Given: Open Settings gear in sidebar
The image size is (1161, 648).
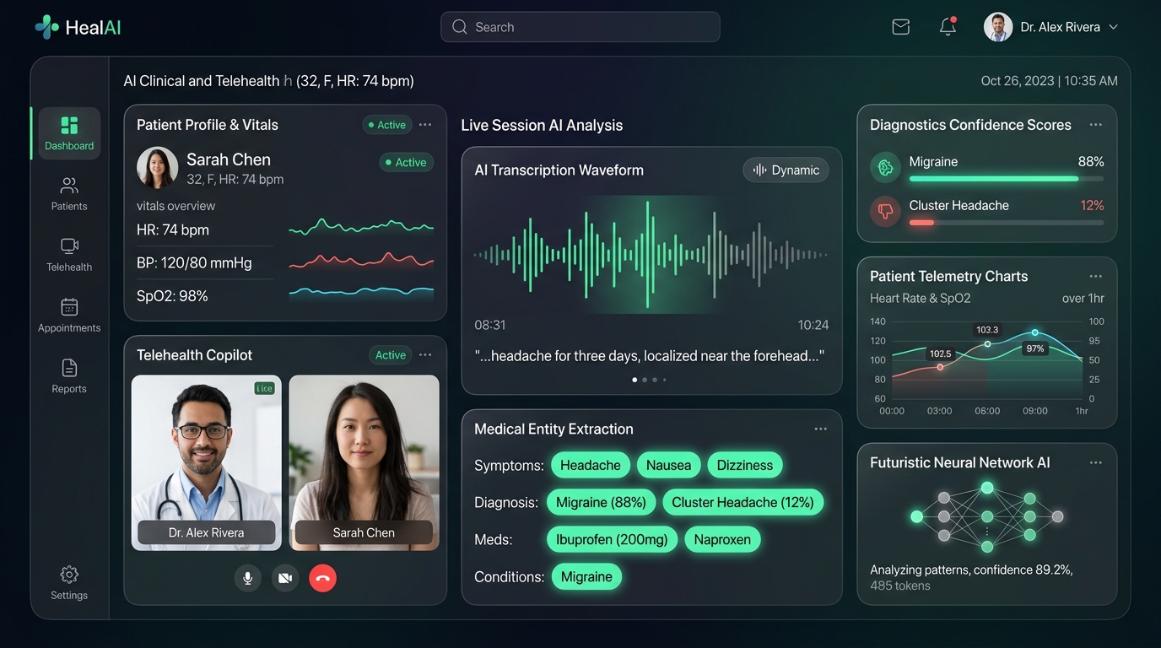Looking at the screenshot, I should point(69,583).
